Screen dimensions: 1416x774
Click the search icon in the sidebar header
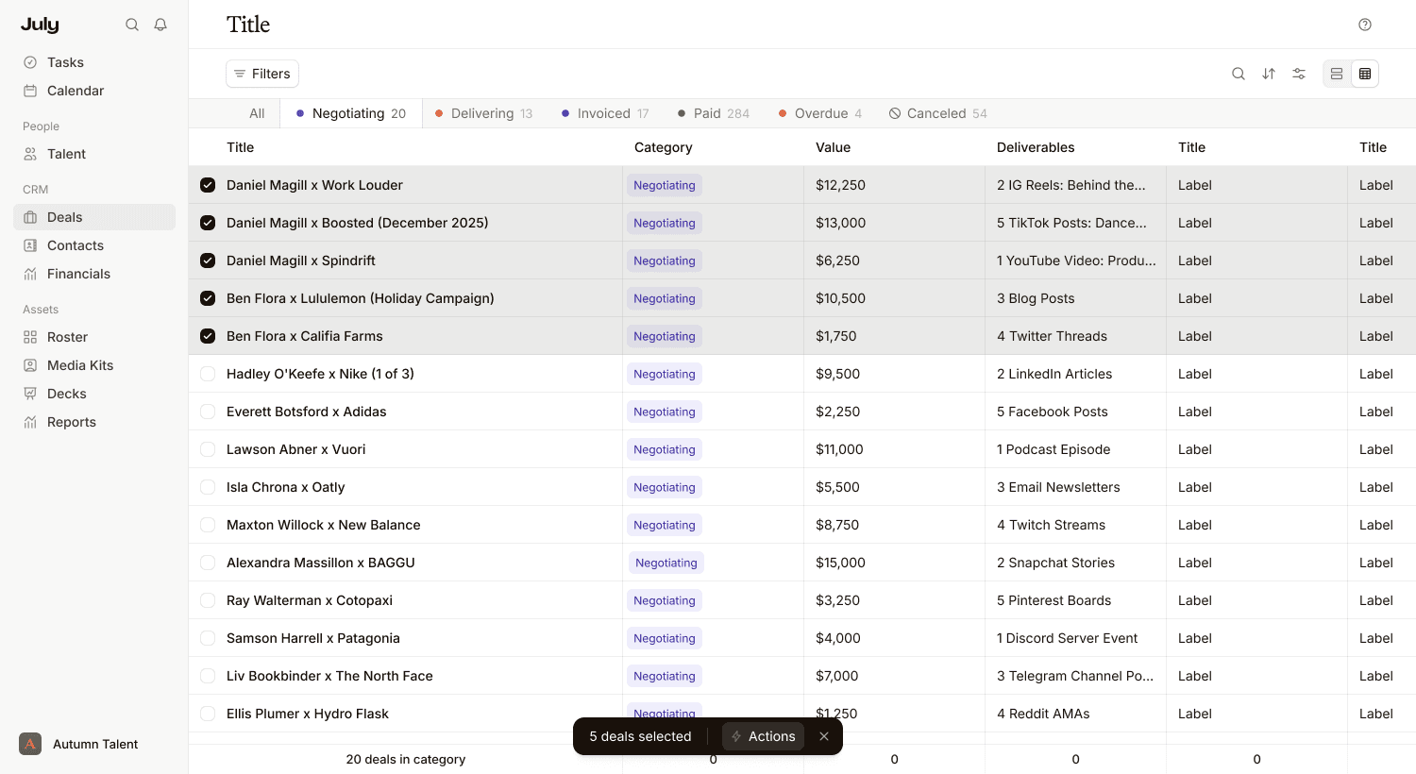[x=132, y=25]
